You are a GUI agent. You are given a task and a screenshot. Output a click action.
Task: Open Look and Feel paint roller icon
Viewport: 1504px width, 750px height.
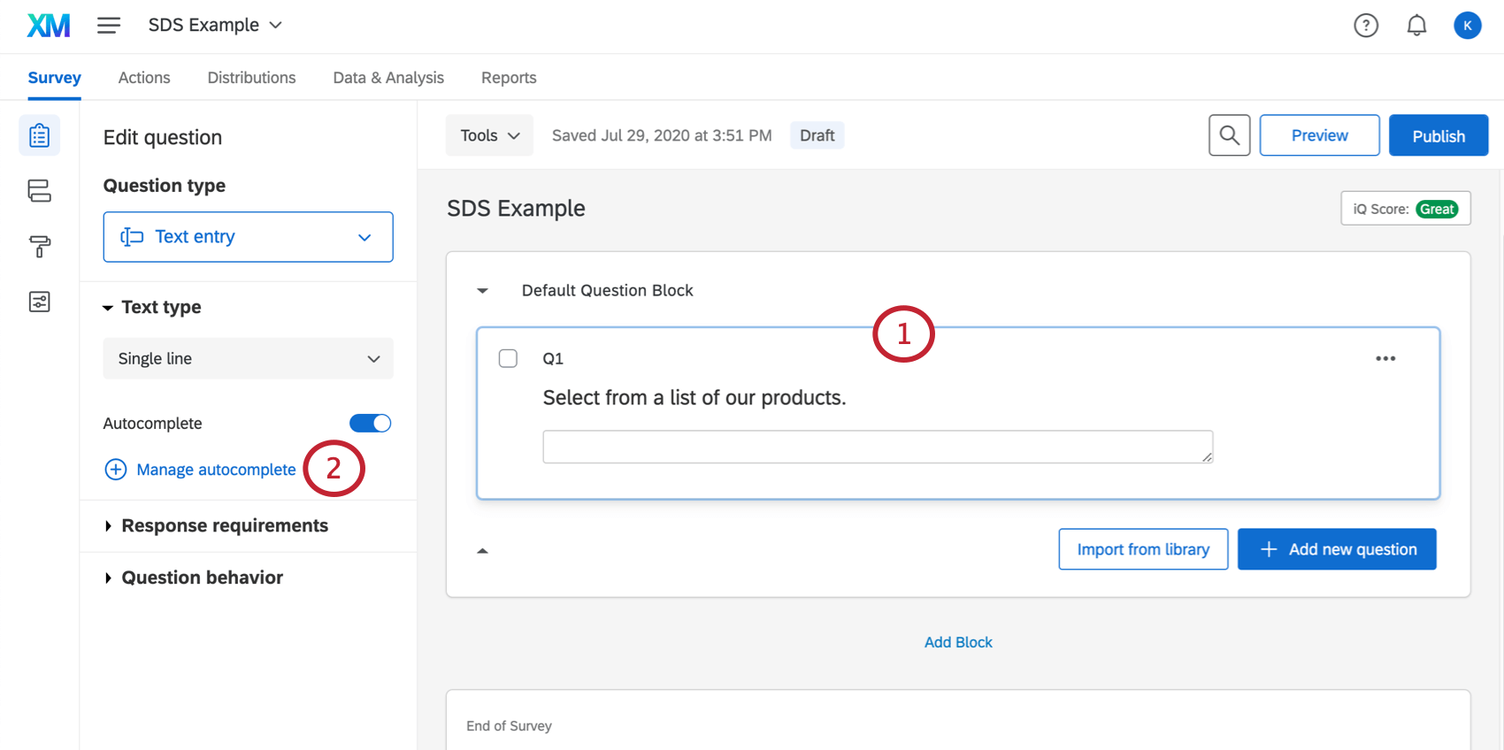coord(39,246)
